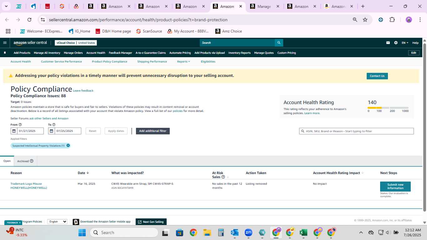Select the Open tab
Image resolution: width=427 pixels, height=240 pixels.
[7, 161]
